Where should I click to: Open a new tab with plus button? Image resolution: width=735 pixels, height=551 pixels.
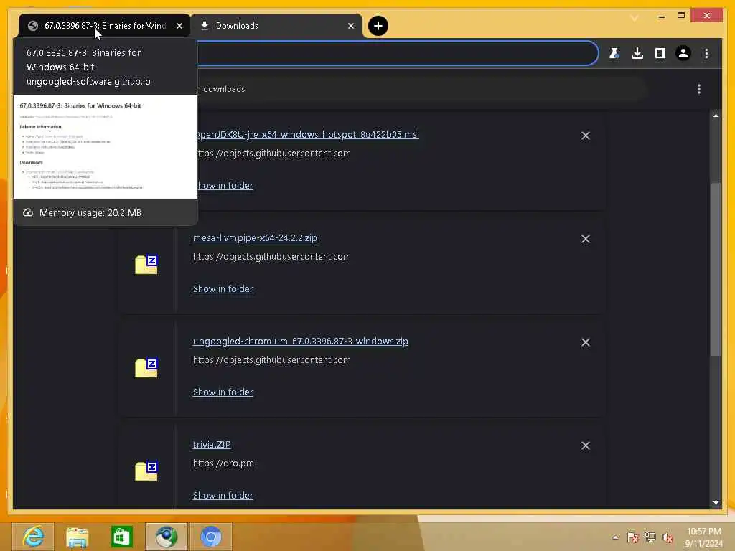(x=378, y=26)
